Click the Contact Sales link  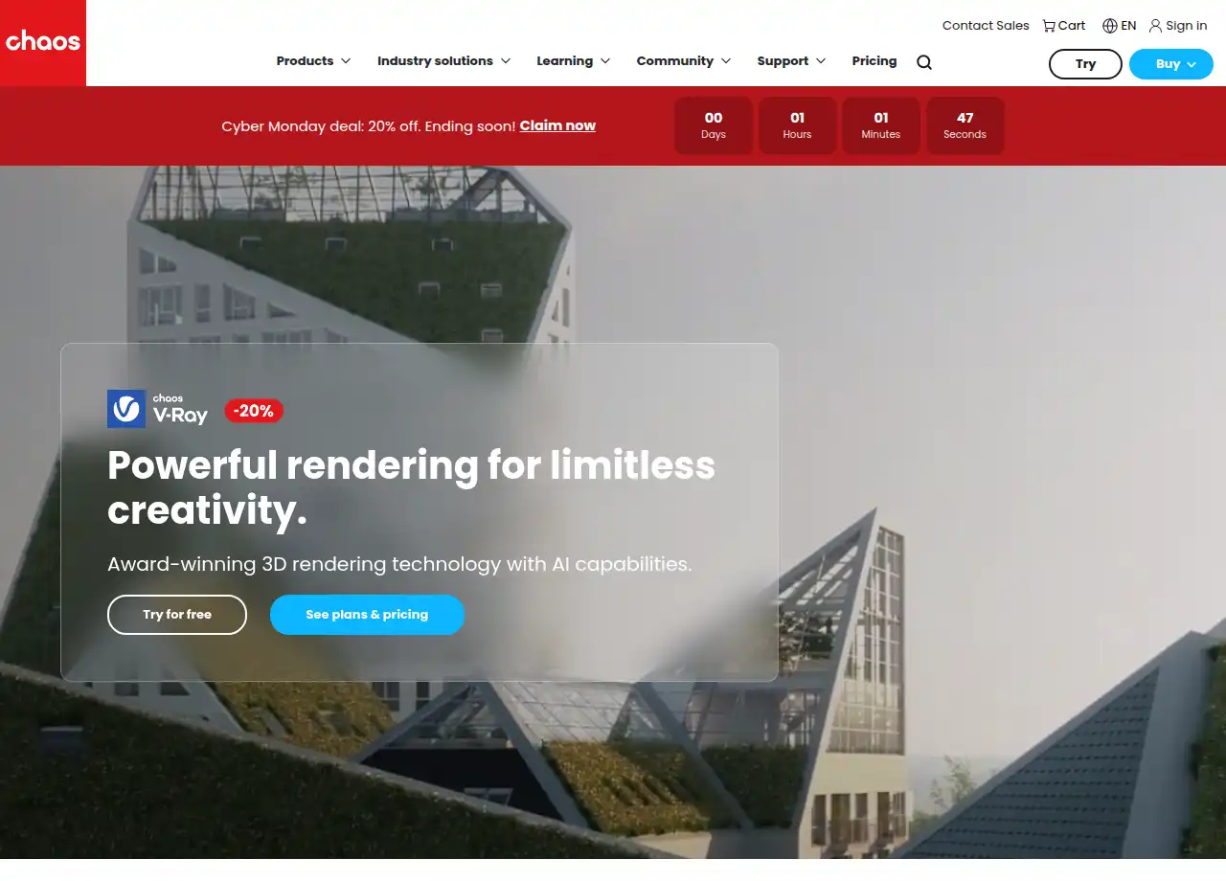[x=986, y=26]
